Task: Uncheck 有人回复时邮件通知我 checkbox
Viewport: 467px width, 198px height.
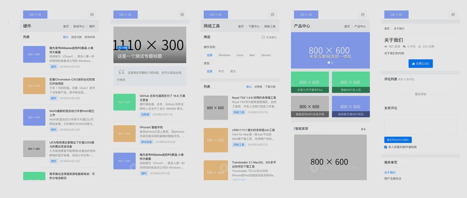Action: click(x=386, y=147)
